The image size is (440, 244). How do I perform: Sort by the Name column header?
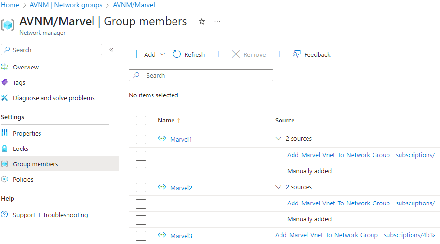tap(166, 121)
